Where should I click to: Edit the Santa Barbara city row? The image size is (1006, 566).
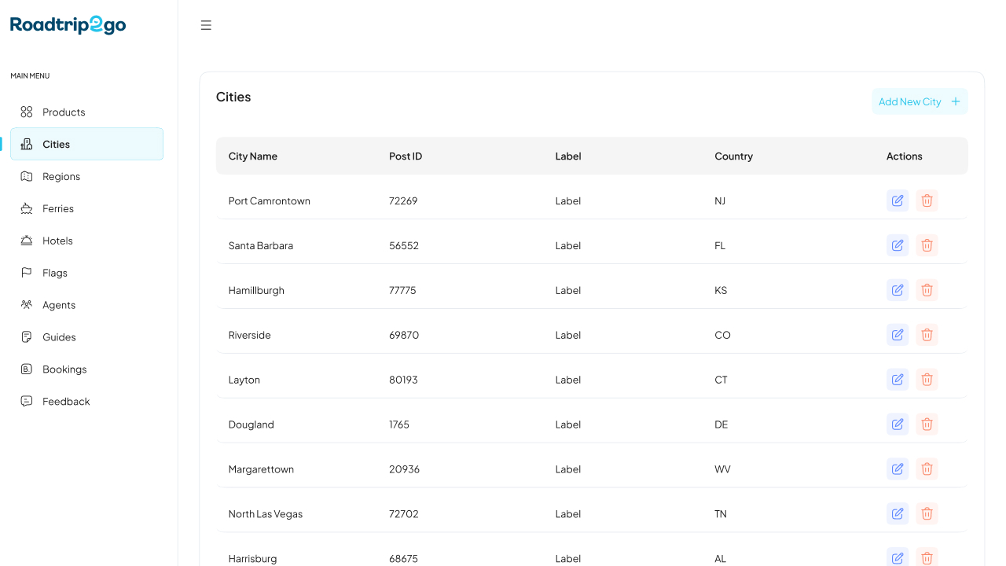point(898,245)
